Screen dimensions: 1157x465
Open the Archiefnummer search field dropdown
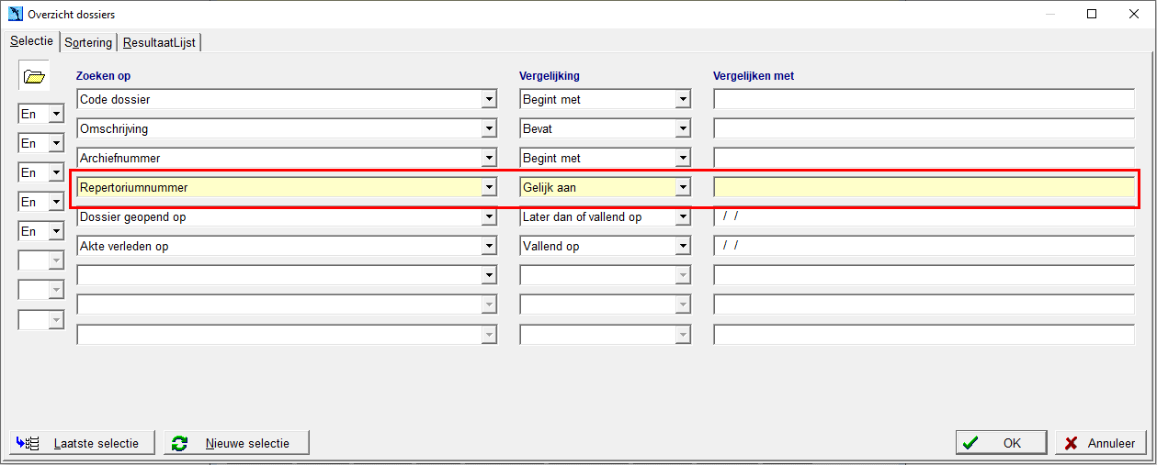click(488, 158)
